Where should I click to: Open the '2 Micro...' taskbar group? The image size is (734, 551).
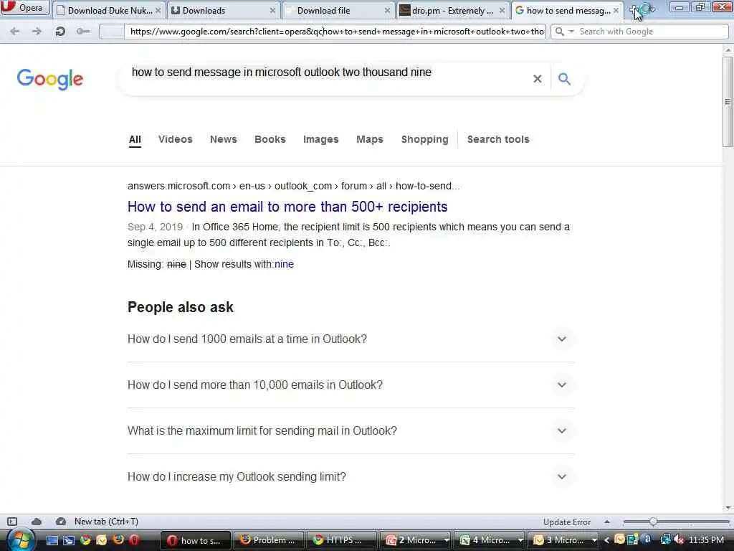click(416, 540)
